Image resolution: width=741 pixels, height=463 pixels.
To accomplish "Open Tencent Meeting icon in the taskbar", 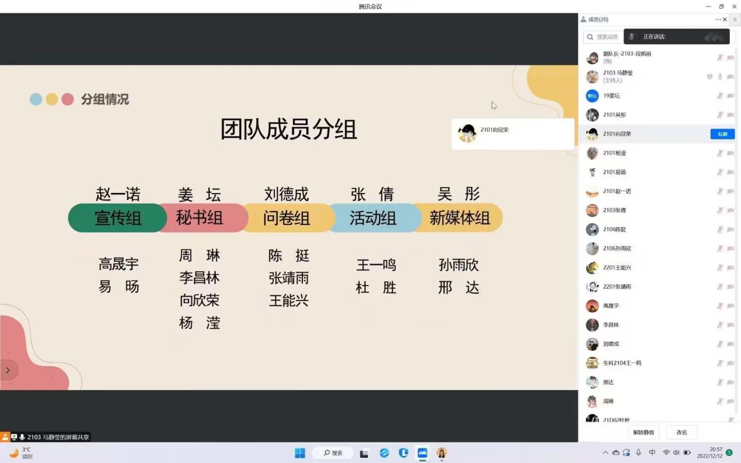I will click(422, 453).
